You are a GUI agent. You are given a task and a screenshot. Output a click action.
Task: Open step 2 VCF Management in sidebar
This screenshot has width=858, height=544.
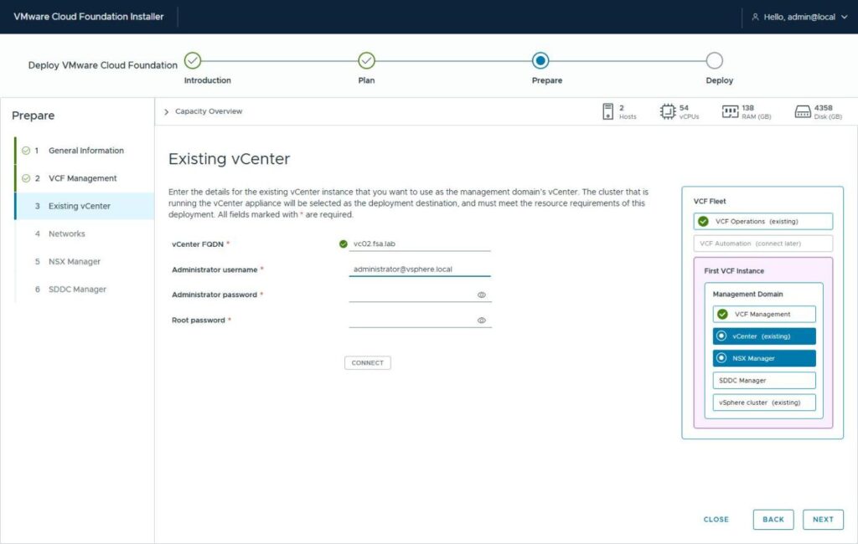point(85,178)
